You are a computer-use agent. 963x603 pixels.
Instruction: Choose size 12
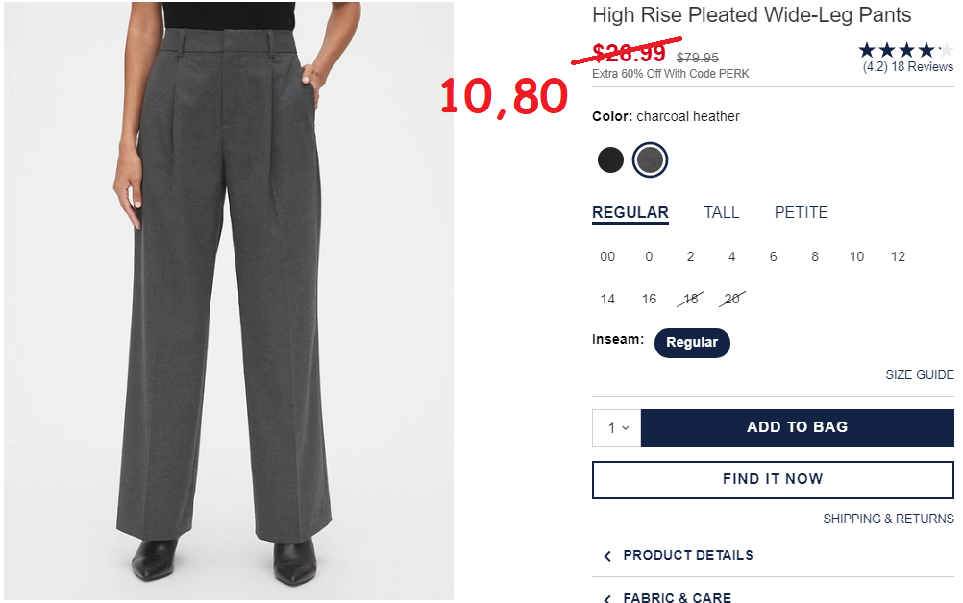(898, 257)
